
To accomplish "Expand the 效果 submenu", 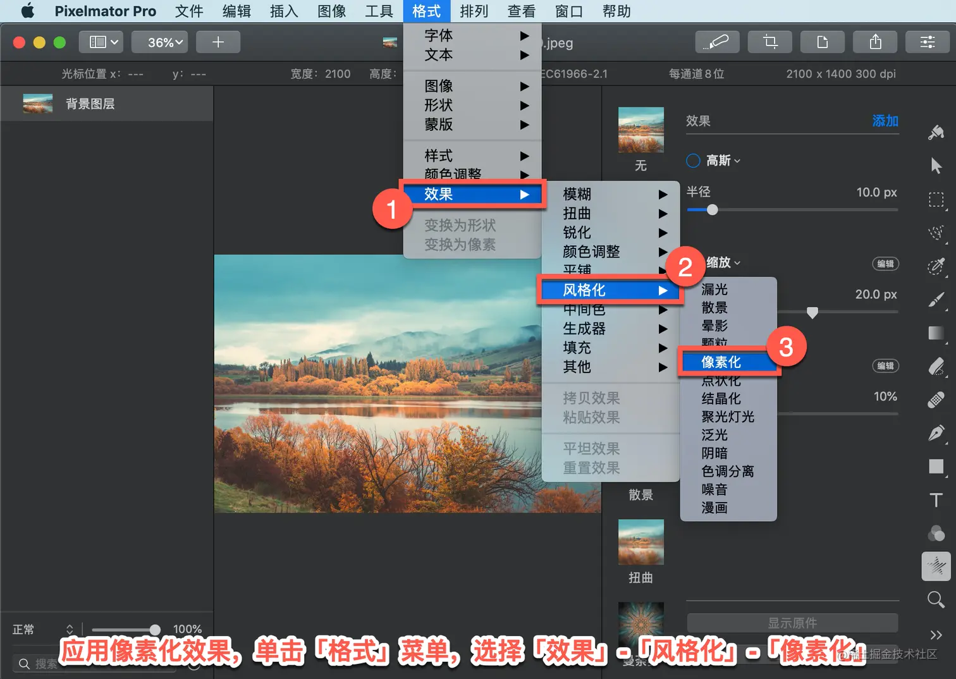I will coord(472,194).
